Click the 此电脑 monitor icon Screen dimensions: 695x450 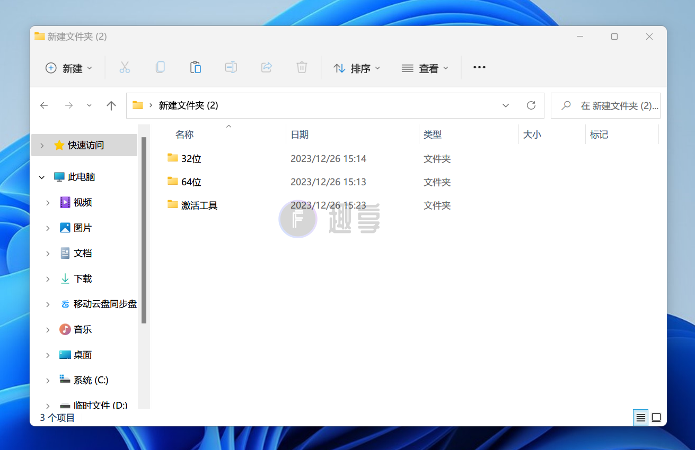coord(59,177)
